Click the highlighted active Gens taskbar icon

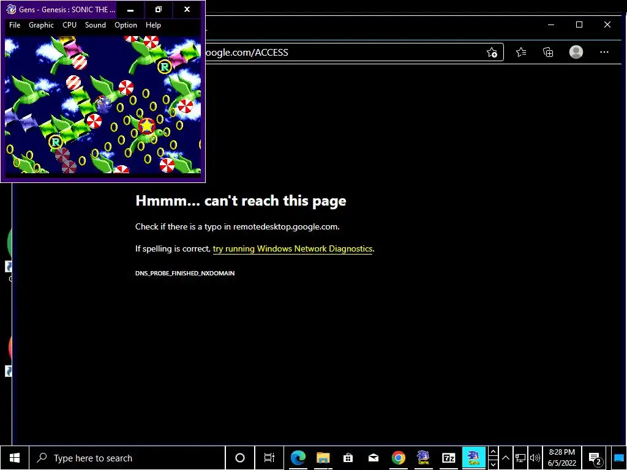[474, 458]
